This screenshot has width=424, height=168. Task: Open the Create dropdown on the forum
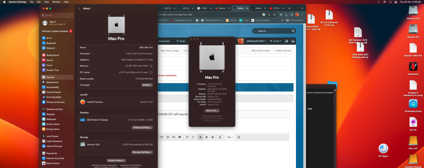(x=276, y=41)
